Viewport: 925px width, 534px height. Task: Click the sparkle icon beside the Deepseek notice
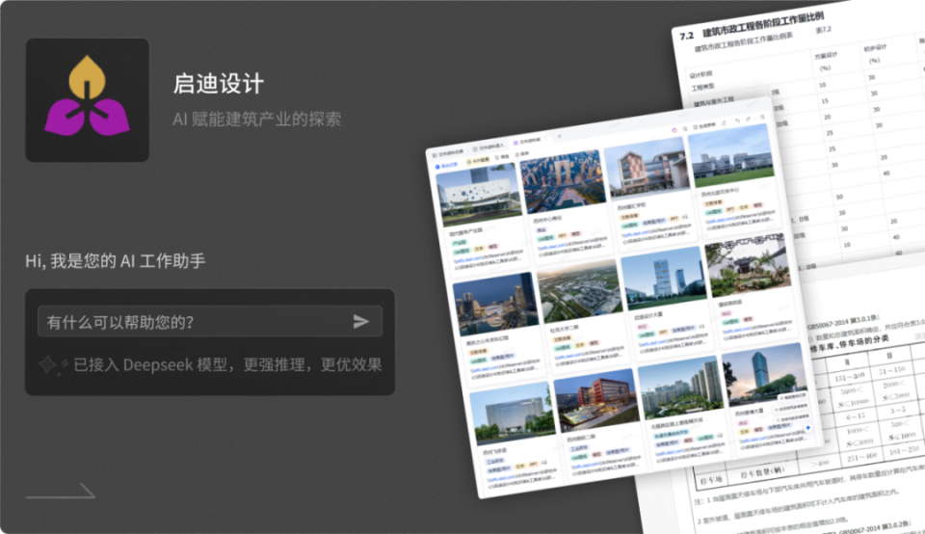[52, 364]
